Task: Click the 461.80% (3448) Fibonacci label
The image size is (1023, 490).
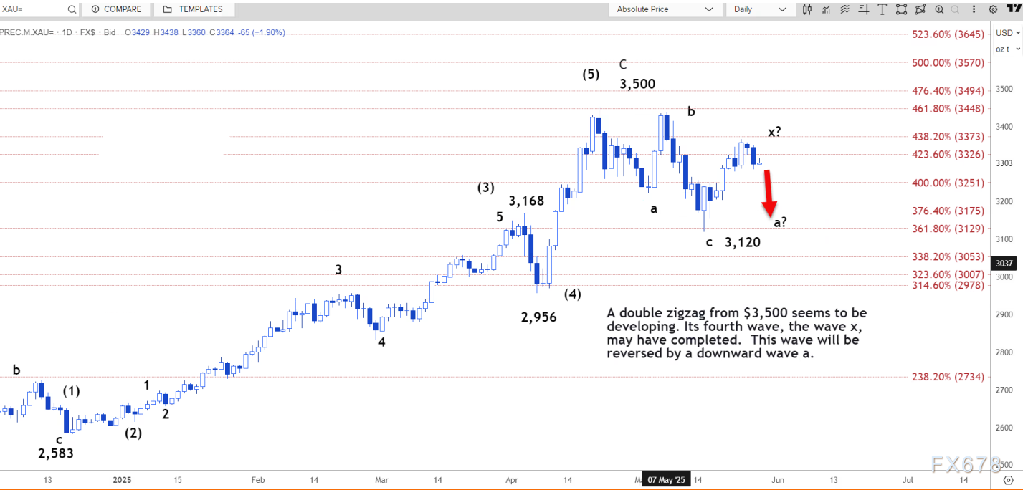Action: click(947, 108)
